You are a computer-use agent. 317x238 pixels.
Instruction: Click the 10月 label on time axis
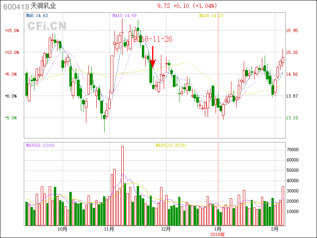click(62, 229)
